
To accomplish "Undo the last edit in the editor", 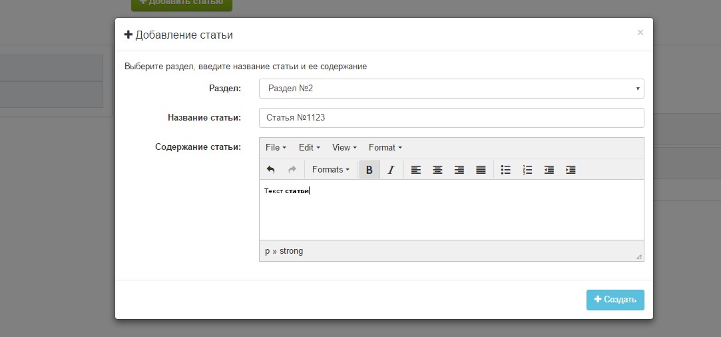I will tap(270, 170).
